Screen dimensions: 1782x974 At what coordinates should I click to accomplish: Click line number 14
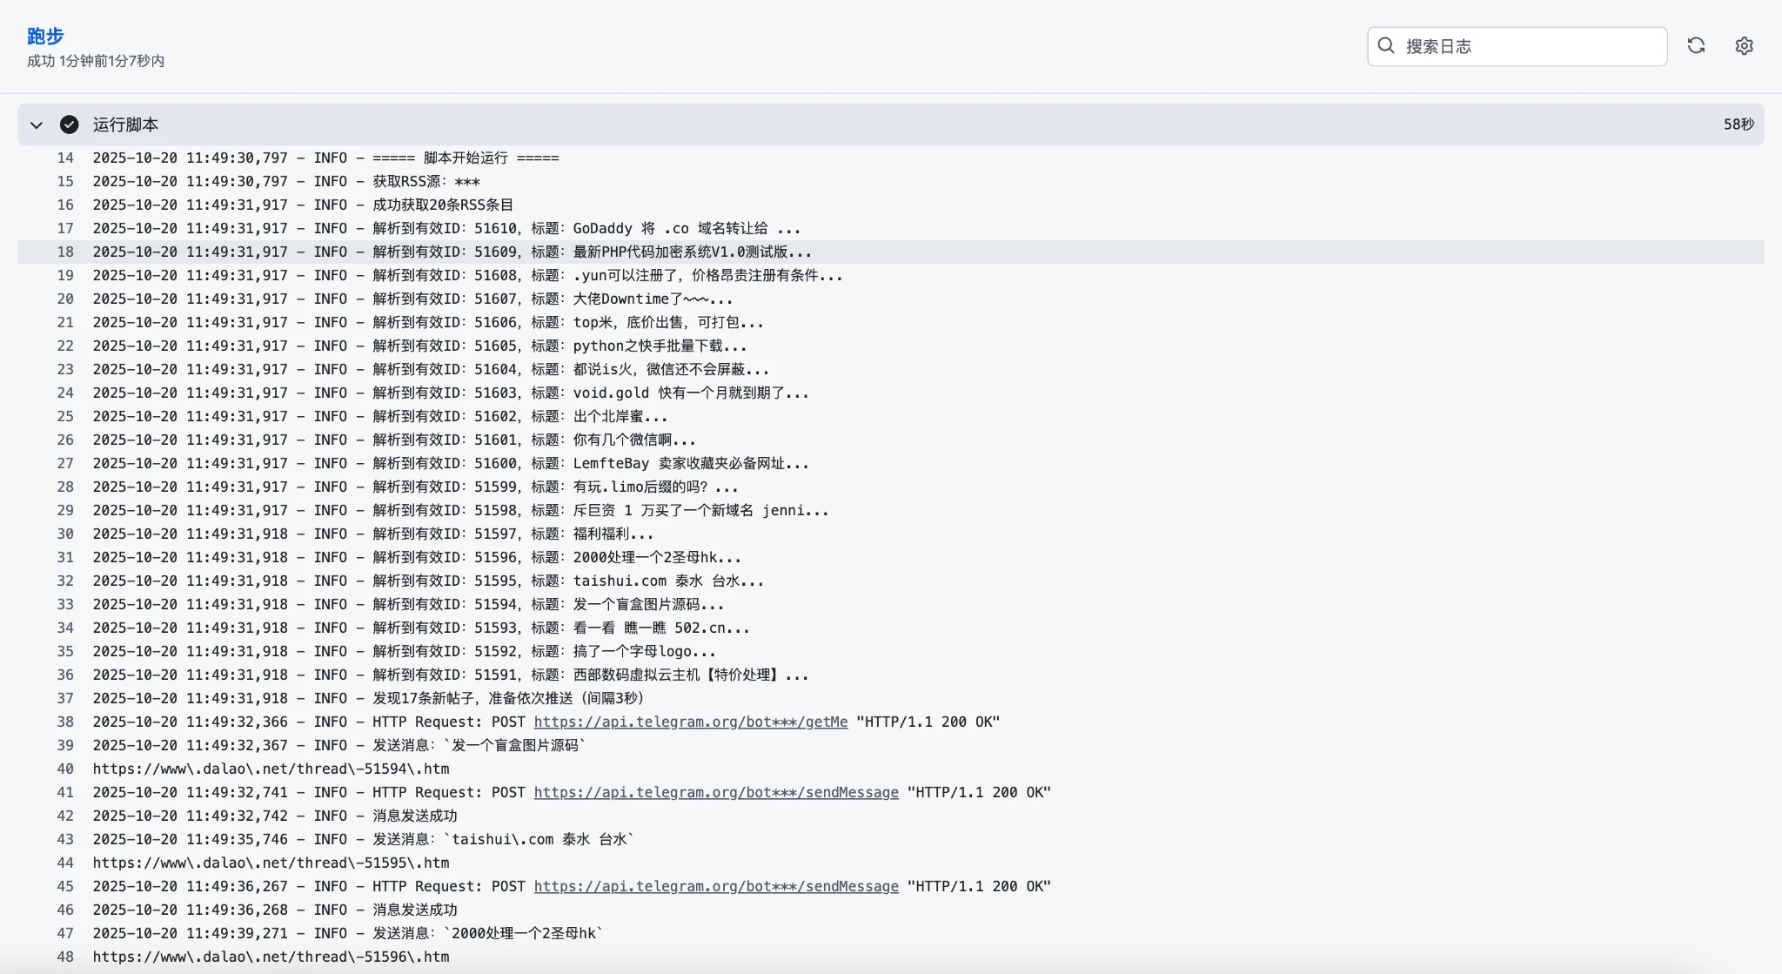(65, 158)
